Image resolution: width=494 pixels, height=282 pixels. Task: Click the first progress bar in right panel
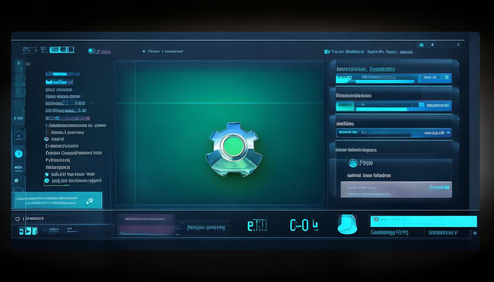pyautogui.click(x=393, y=78)
